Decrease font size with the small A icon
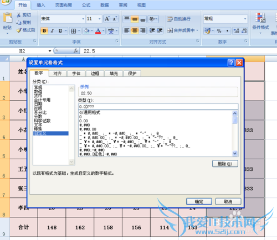The image size is (277, 240). (115, 19)
